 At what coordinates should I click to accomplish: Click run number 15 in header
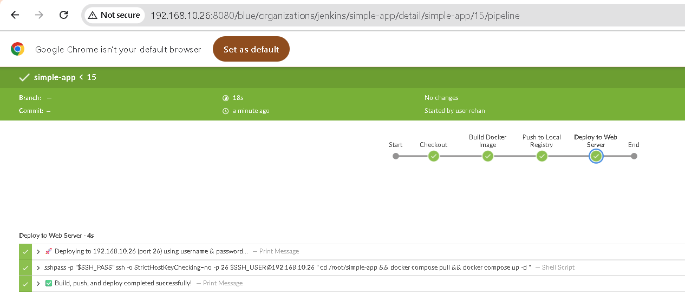tap(92, 77)
